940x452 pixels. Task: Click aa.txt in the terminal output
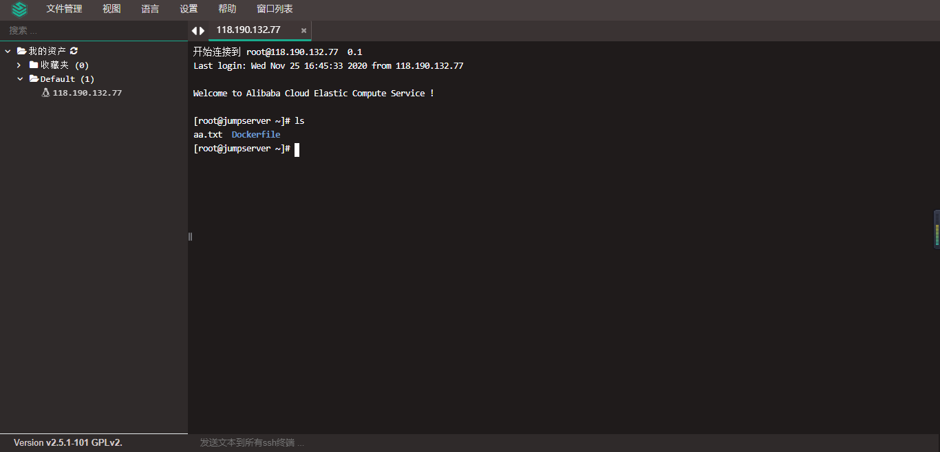[x=208, y=135]
